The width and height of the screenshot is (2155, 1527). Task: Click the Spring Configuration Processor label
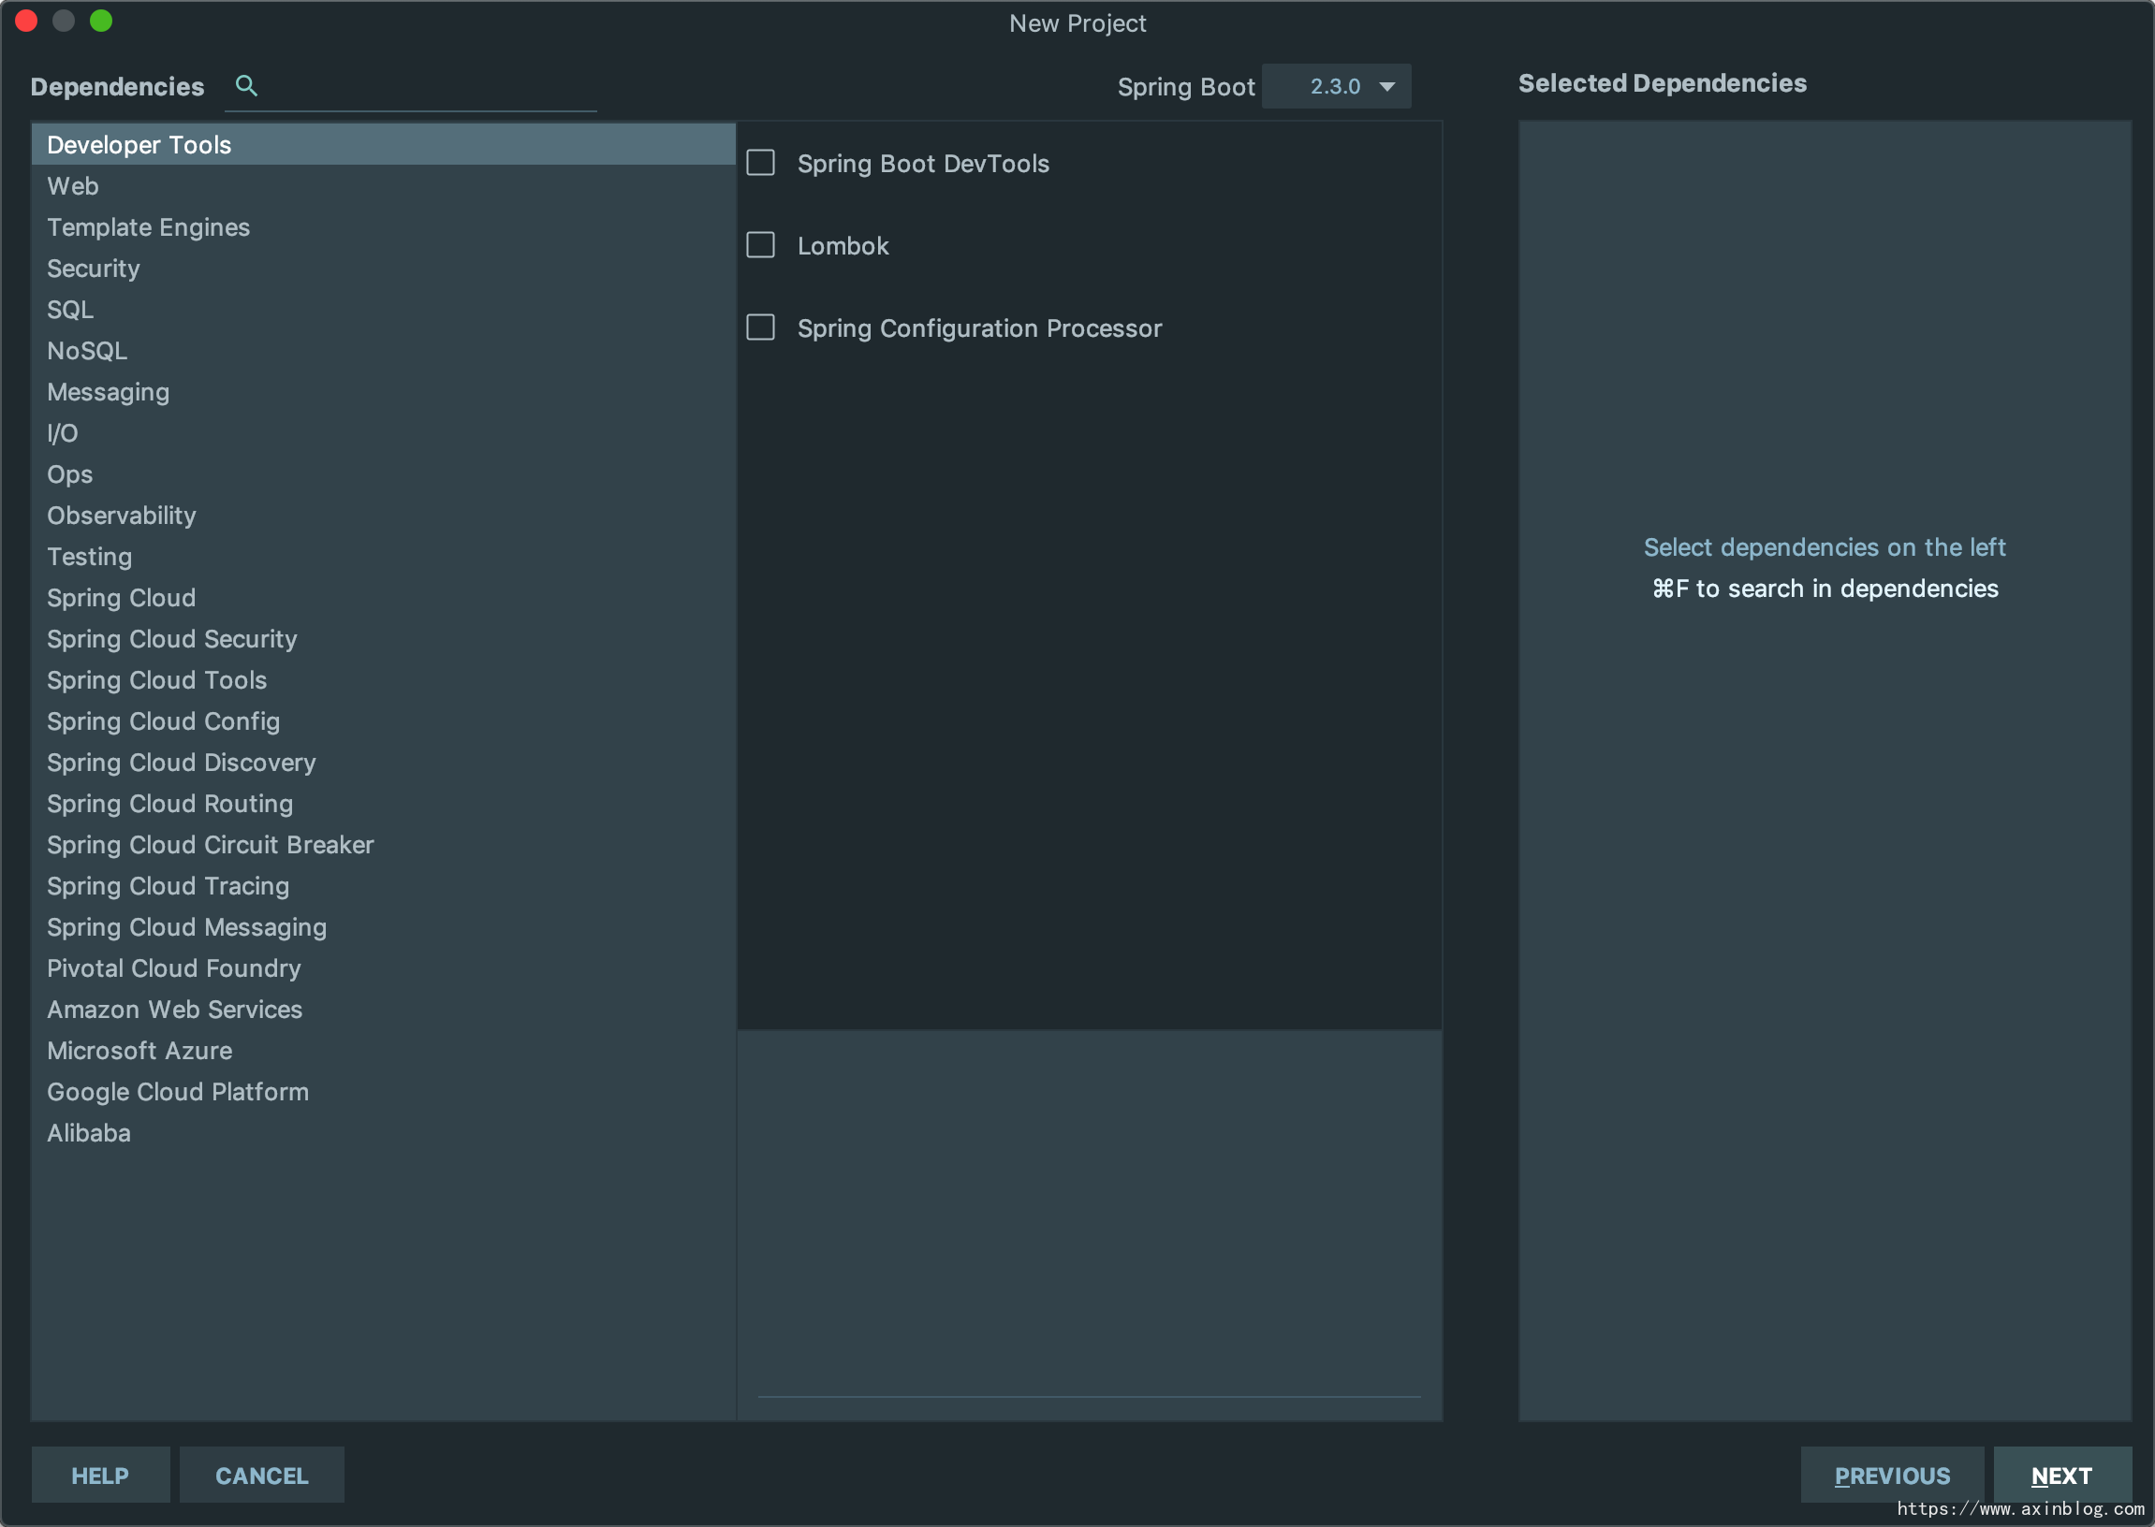[979, 328]
